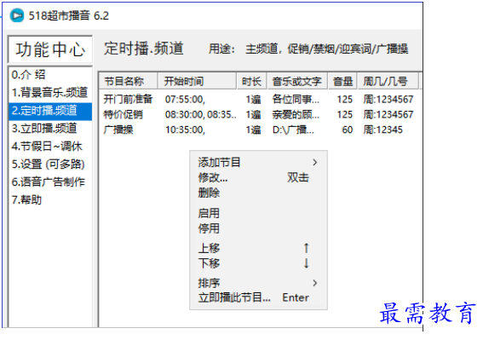Choose 立即播此节目... from the menu
Screen dimensions: 483x340
[x=258, y=297]
